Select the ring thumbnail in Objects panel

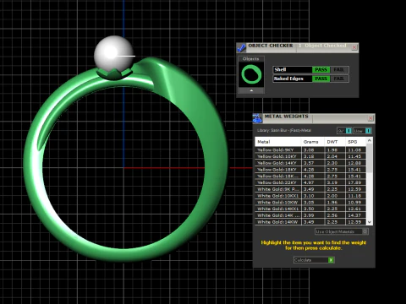[251, 74]
